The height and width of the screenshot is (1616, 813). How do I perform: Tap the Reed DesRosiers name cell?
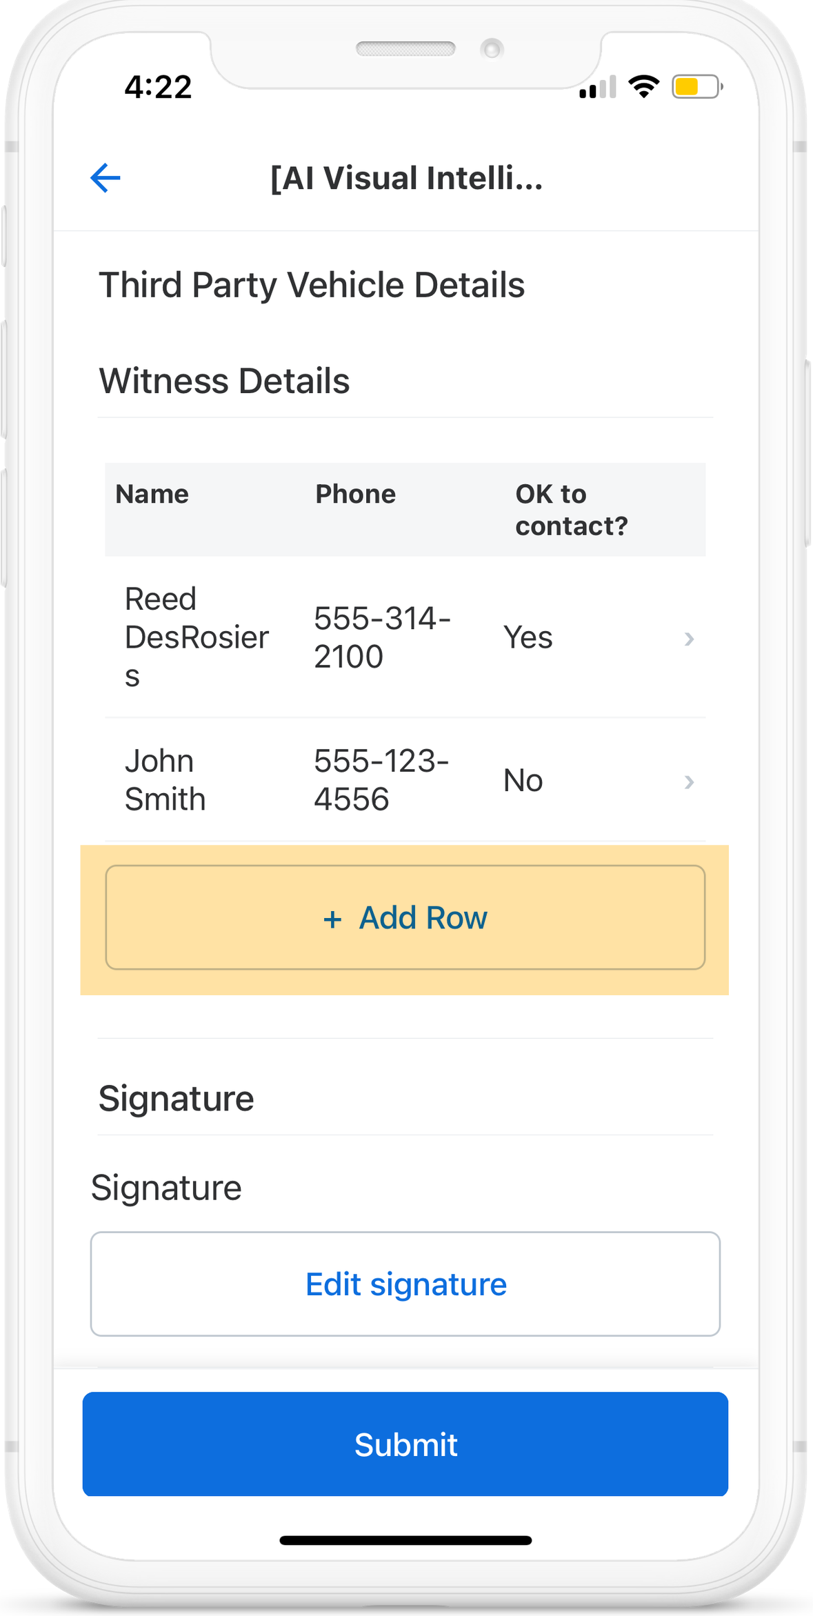(197, 637)
